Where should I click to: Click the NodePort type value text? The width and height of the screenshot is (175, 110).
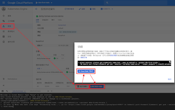(62, 36)
